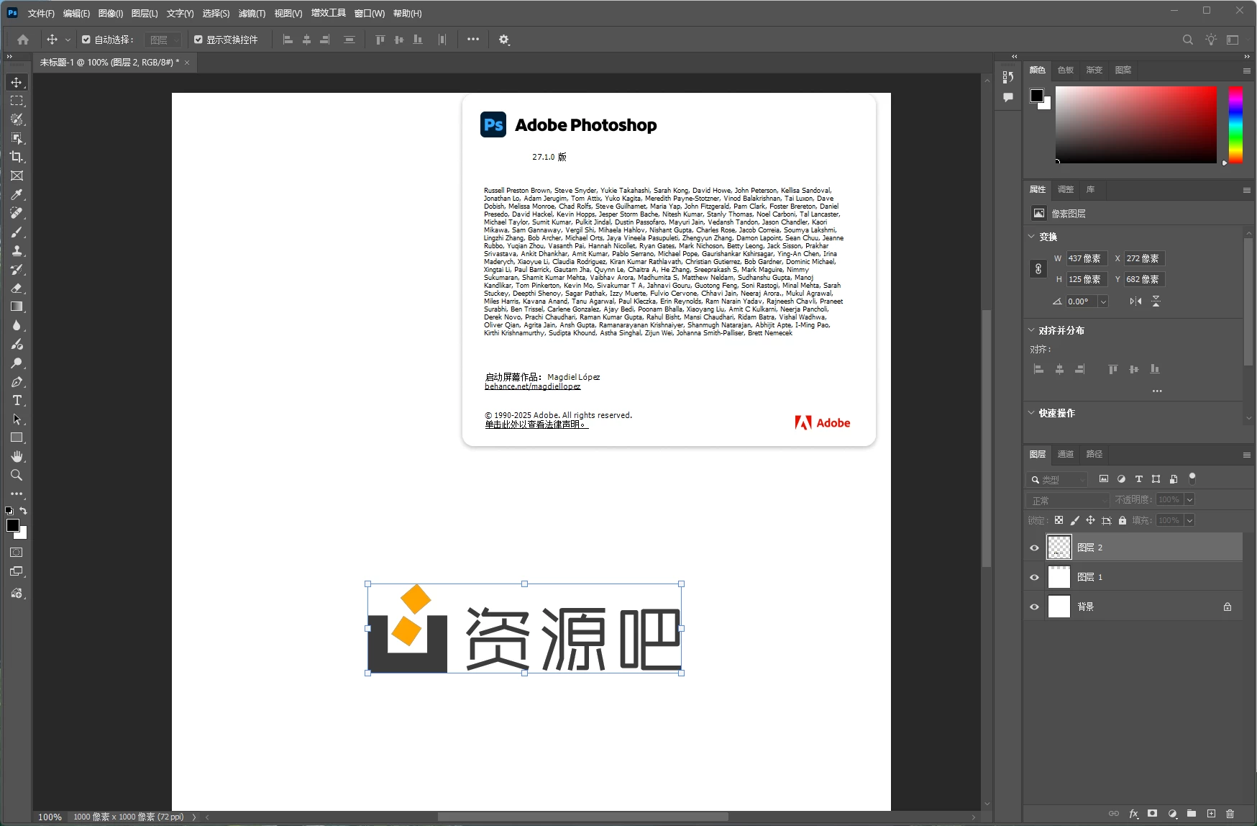
Task: Open the 滤镜 menu
Action: [251, 13]
